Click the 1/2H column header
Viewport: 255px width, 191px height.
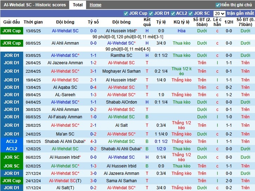[x=229, y=22]
